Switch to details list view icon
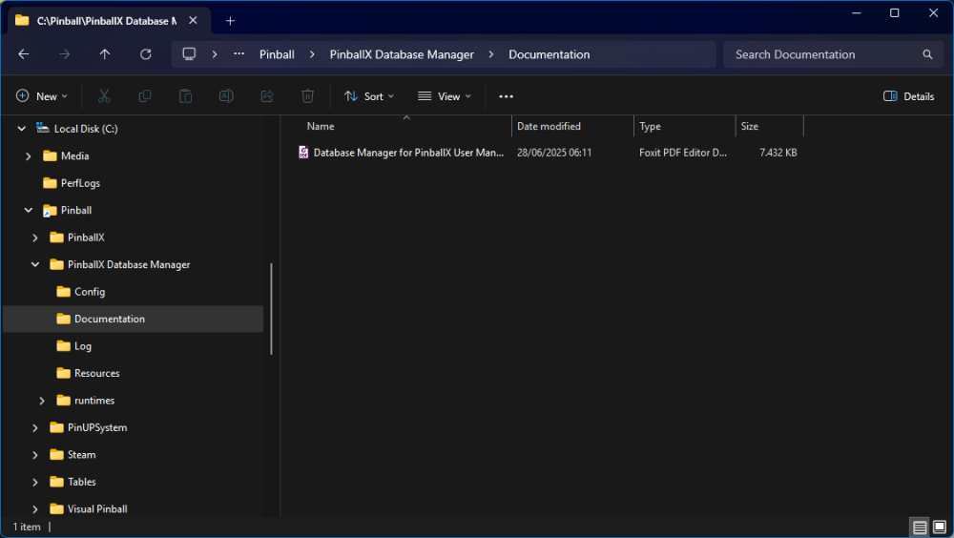This screenshot has height=538, width=954. pos(920,528)
